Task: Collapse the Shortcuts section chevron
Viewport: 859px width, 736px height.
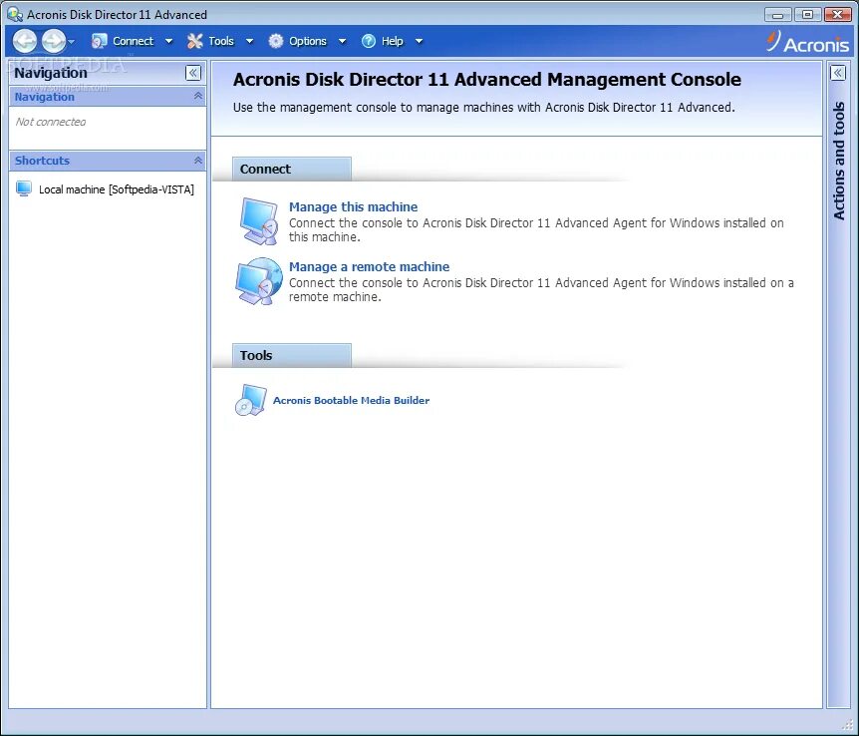Action: tap(198, 161)
